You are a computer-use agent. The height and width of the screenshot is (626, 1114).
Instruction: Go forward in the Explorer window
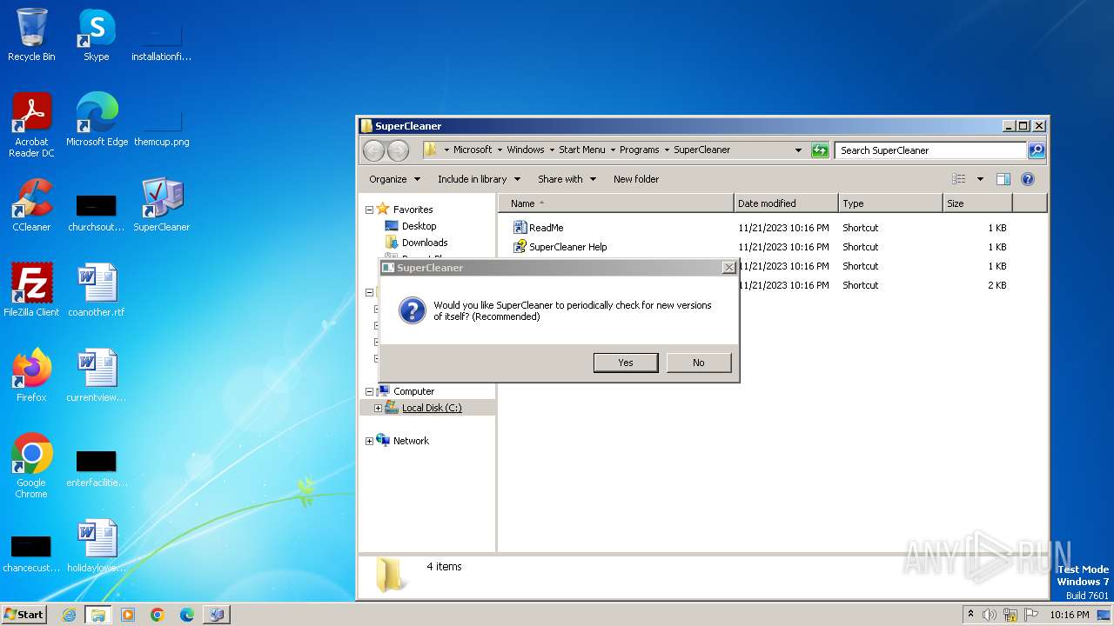tap(398, 150)
